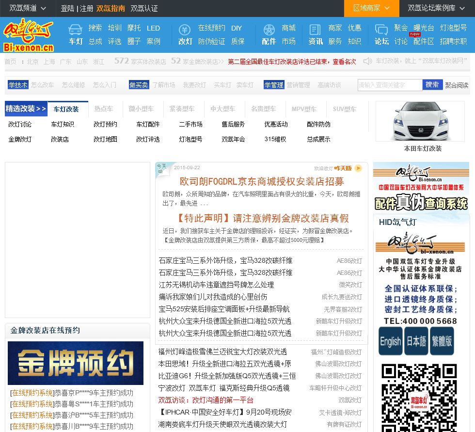Image resolution: width=475 pixels, height=432 pixels.
Task: Click 怎么改车 link
Action: [42, 85]
